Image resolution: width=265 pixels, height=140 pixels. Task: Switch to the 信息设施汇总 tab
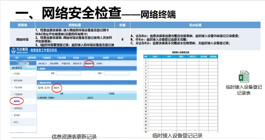(x=42, y=64)
